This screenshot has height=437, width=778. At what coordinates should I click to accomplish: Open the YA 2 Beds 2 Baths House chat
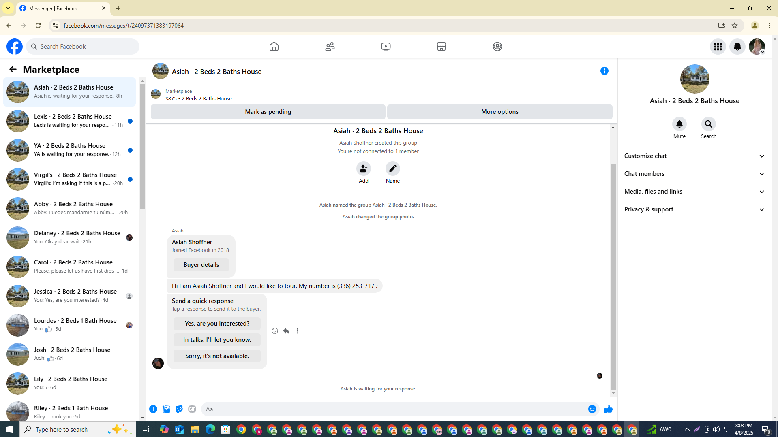(x=69, y=150)
